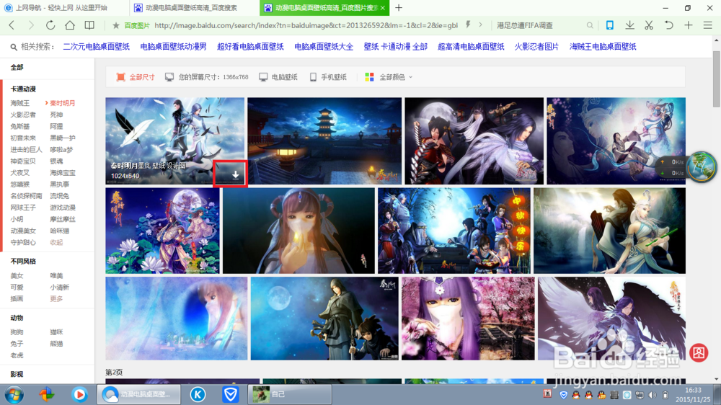The height and width of the screenshot is (405, 721).
Task: Open the browser taskbar button 动漫电脑桌面壁...
Action: click(x=138, y=394)
